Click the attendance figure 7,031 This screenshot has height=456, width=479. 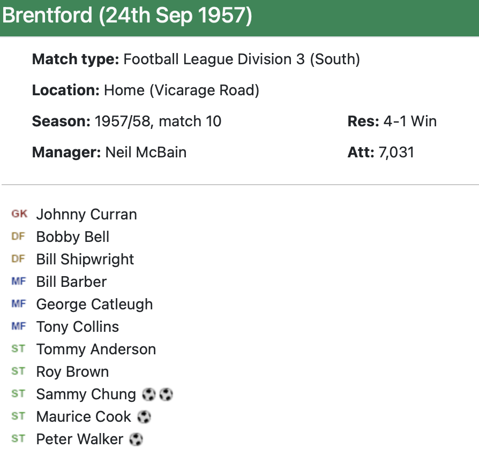tap(396, 152)
